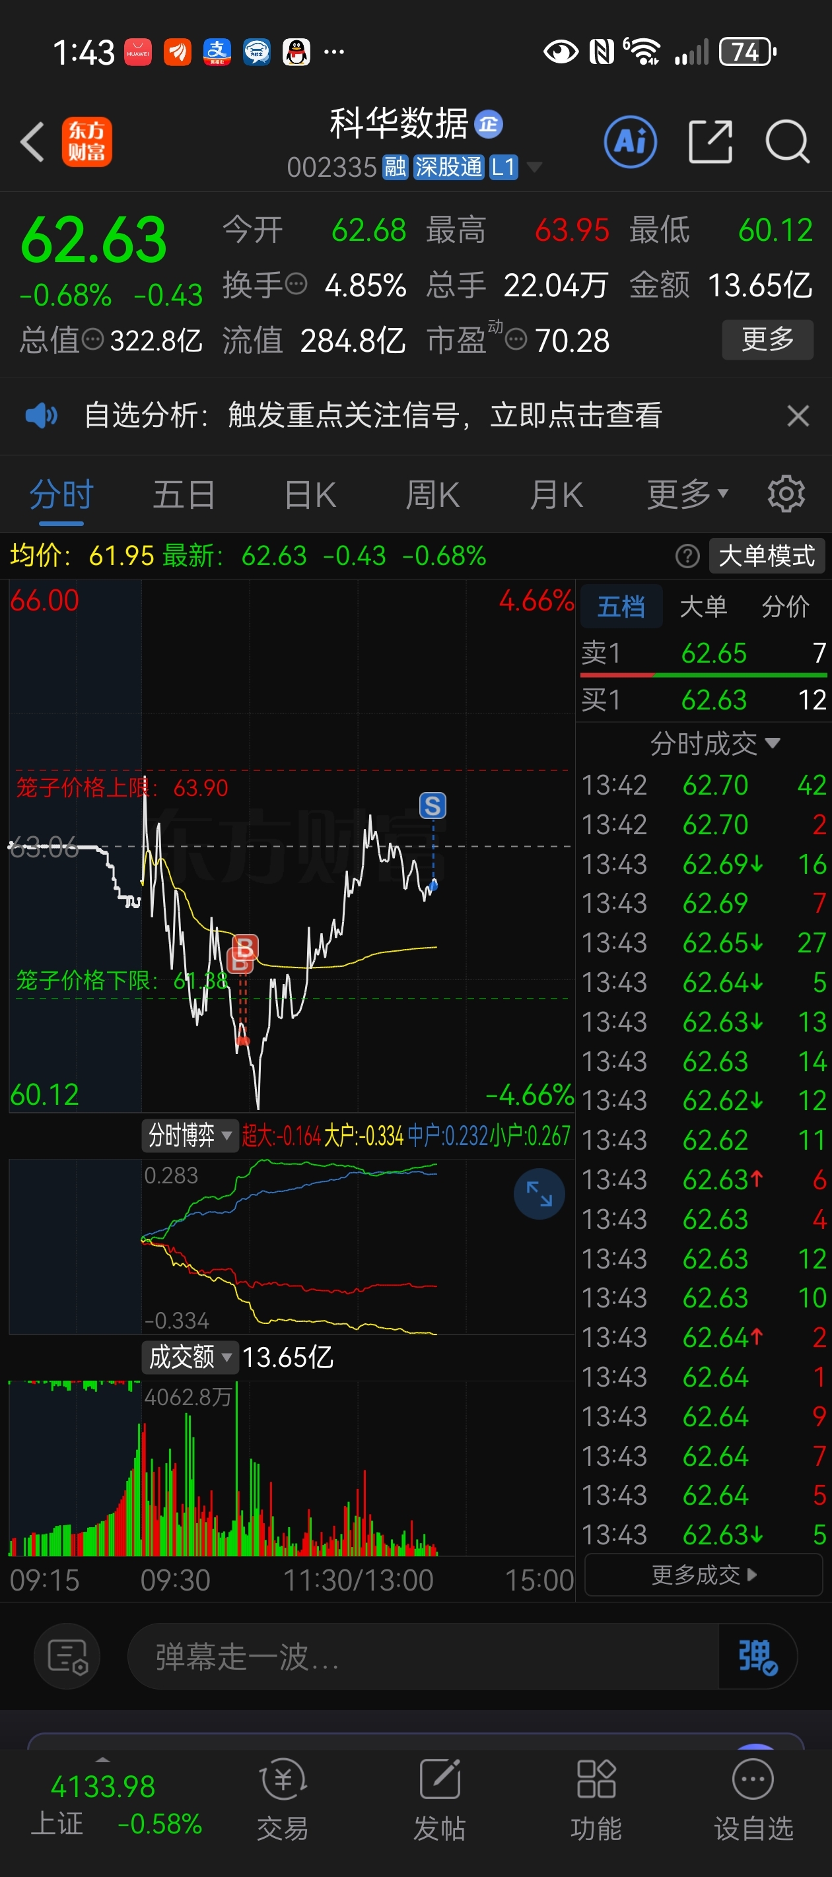Tap the share export icon
This screenshot has width=832, height=1877.
[711, 141]
